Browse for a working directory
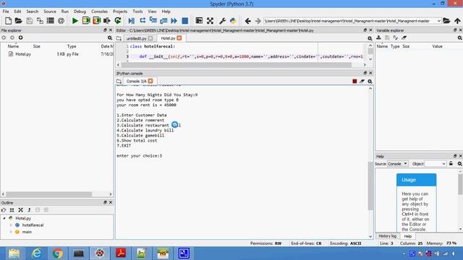The image size is (463, 260). (446, 21)
